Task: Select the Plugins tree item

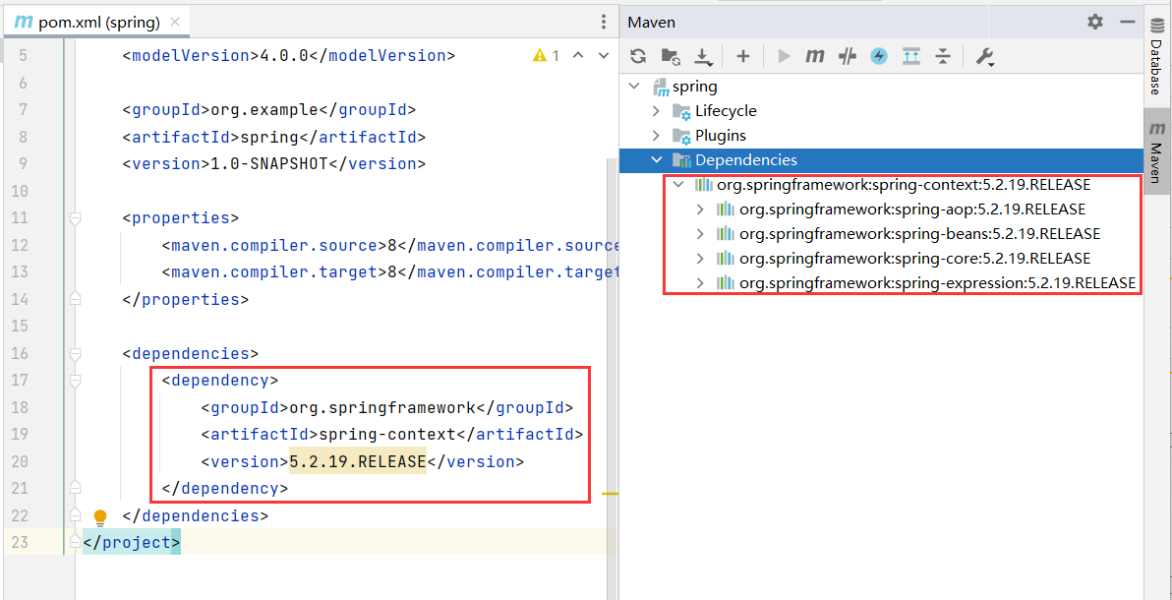Action: click(721, 136)
